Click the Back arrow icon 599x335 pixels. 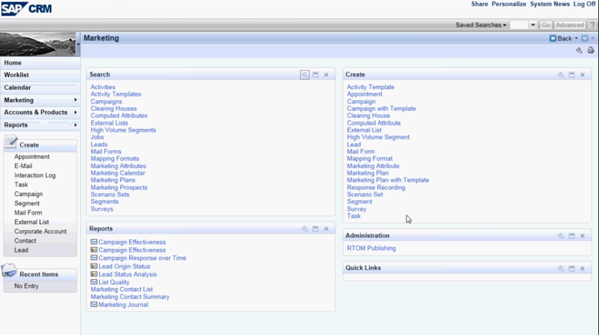[553, 39]
